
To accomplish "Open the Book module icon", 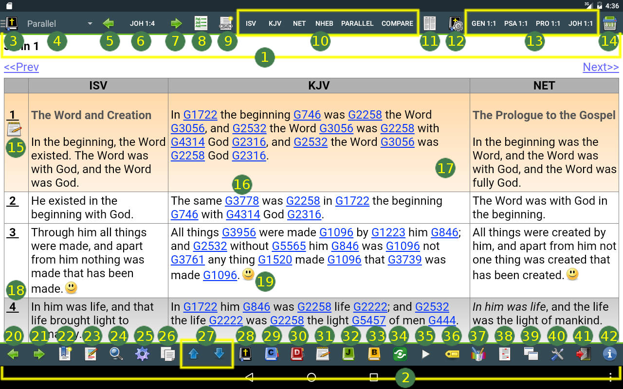I will click(374, 354).
